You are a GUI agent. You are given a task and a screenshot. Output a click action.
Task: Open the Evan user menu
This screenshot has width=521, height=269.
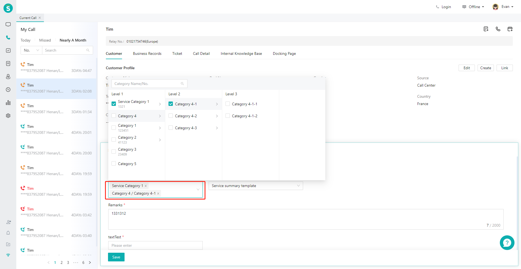503,7
